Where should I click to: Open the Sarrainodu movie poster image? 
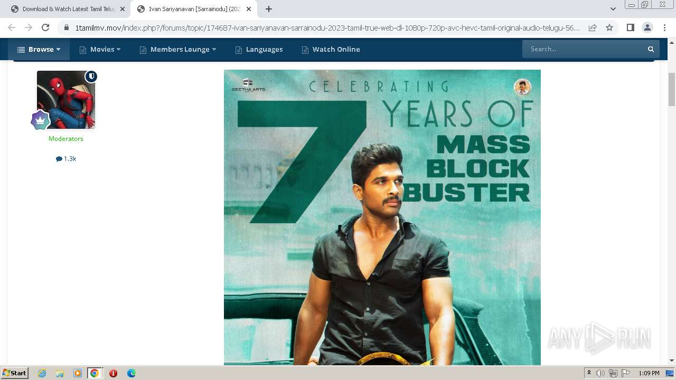382,217
